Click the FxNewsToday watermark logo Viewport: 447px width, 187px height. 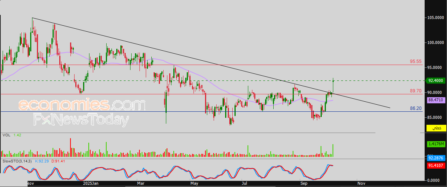(81, 120)
